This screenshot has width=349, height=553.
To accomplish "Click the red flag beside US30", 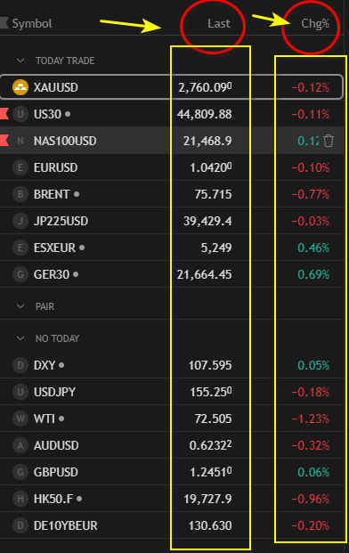I will coord(4,114).
